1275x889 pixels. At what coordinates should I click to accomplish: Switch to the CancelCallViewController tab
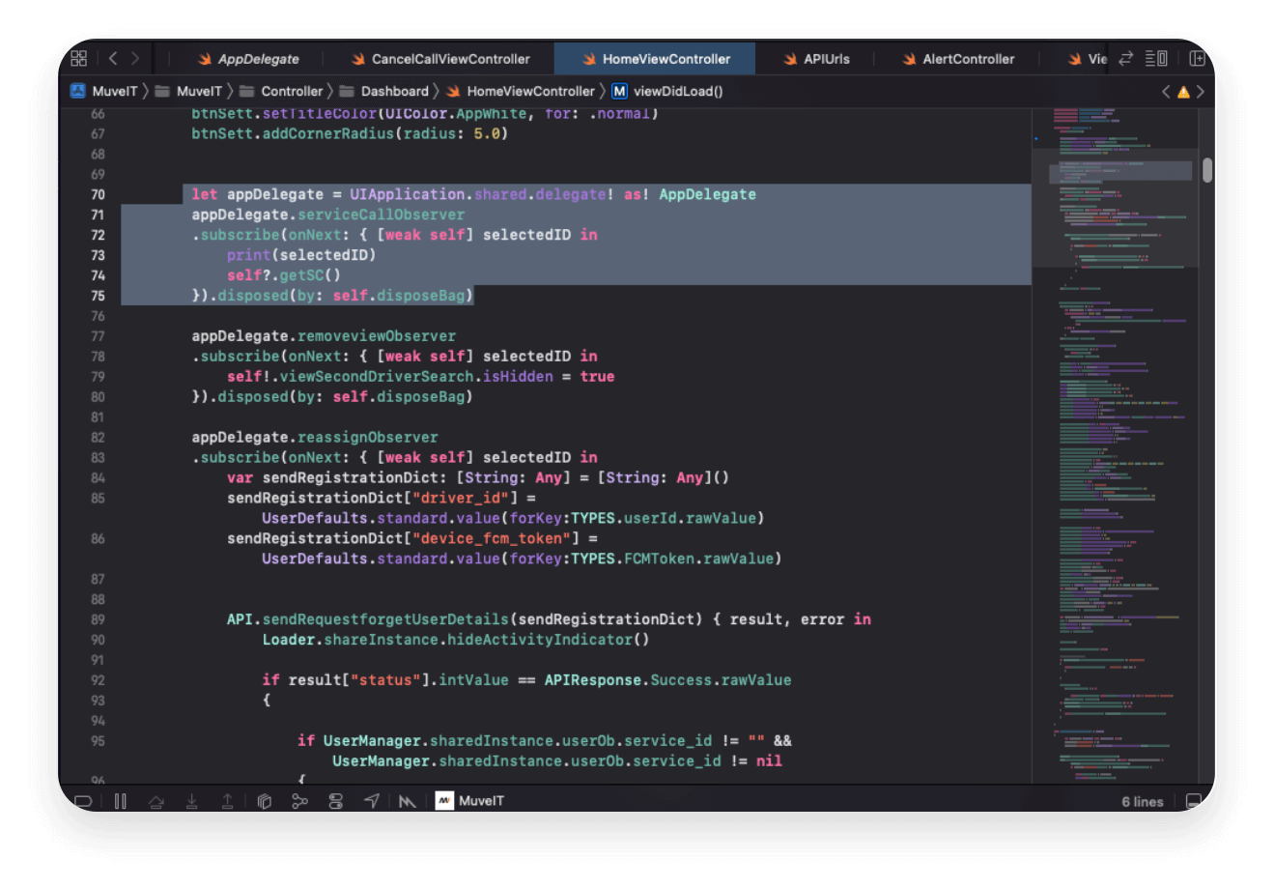(450, 59)
